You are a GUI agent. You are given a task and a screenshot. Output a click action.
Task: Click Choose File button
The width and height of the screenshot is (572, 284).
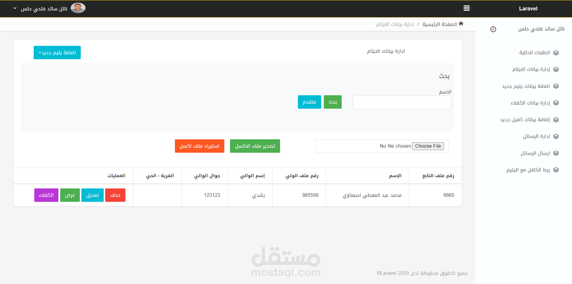428,146
